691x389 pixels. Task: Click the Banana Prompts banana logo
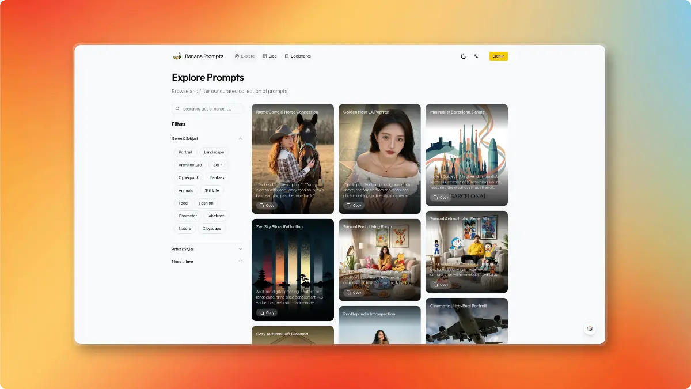177,56
